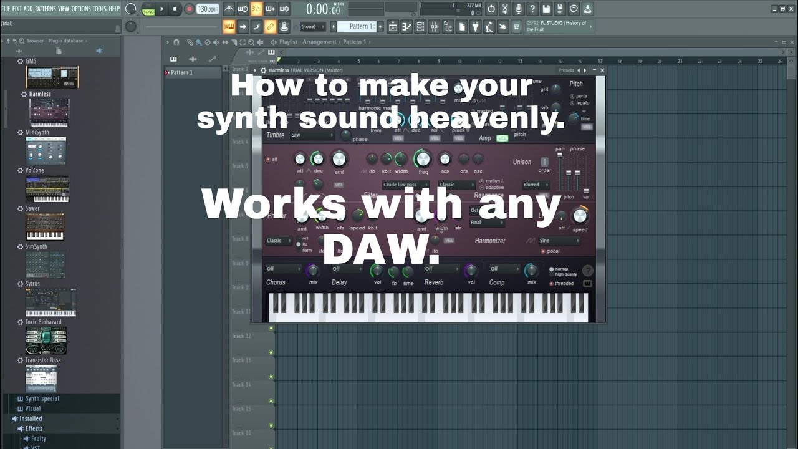
Task: Click the PoiZone plugin thumbnail
Action: coord(47,189)
